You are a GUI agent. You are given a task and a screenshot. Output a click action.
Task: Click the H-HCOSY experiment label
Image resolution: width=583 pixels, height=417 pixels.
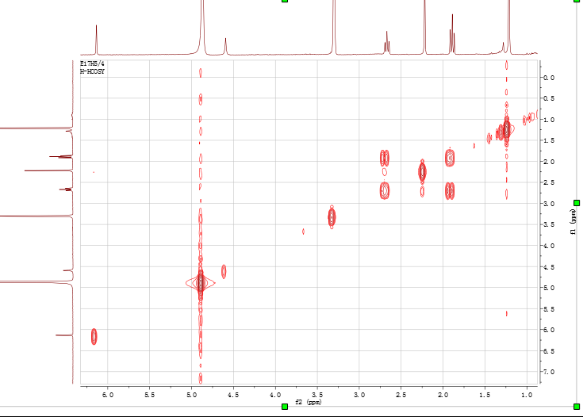tap(92, 71)
